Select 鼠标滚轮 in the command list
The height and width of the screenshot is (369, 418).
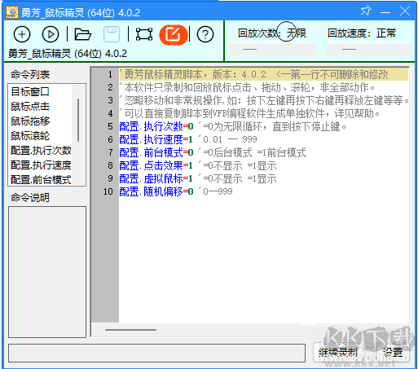[30, 136]
